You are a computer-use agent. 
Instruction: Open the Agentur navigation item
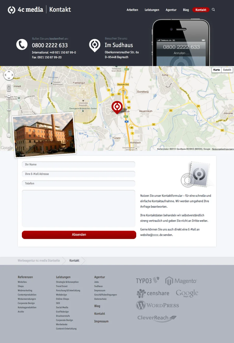tap(171, 10)
